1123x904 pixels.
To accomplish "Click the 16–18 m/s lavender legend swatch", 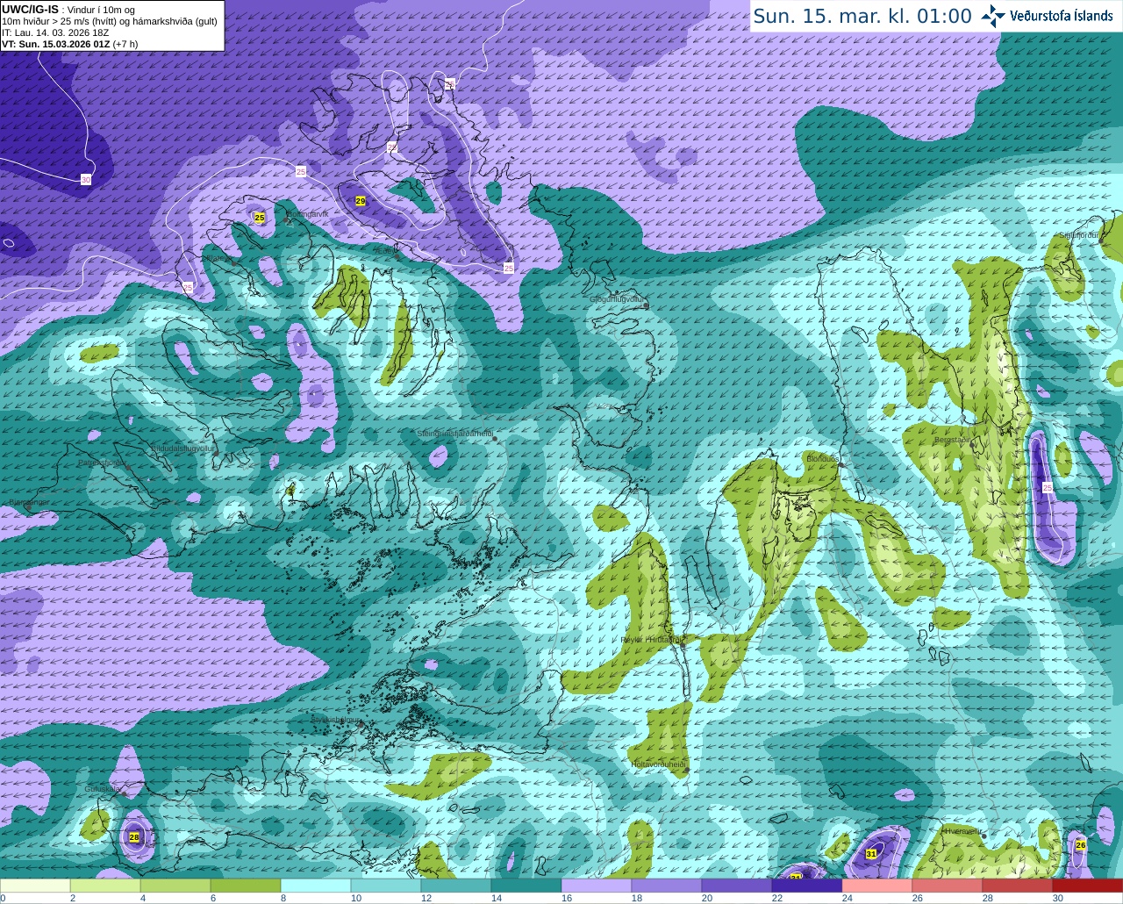I will (x=597, y=886).
